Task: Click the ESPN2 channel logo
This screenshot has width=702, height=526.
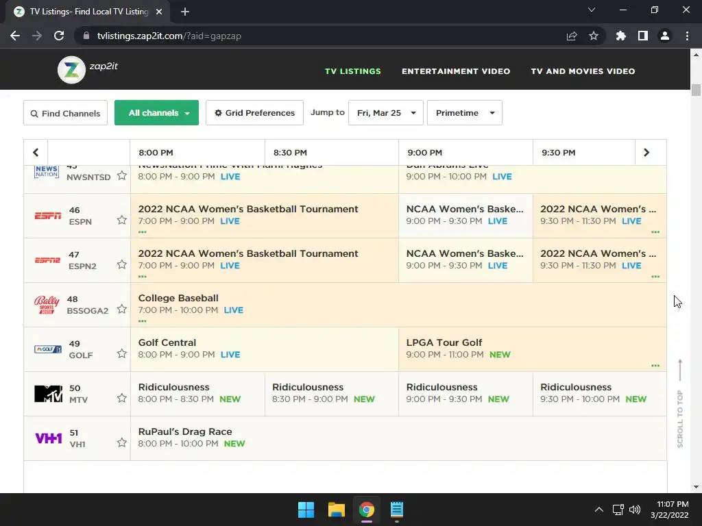Action: (x=47, y=260)
